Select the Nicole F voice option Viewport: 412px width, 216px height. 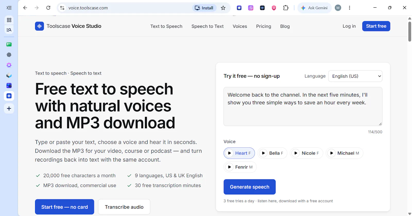306,153
